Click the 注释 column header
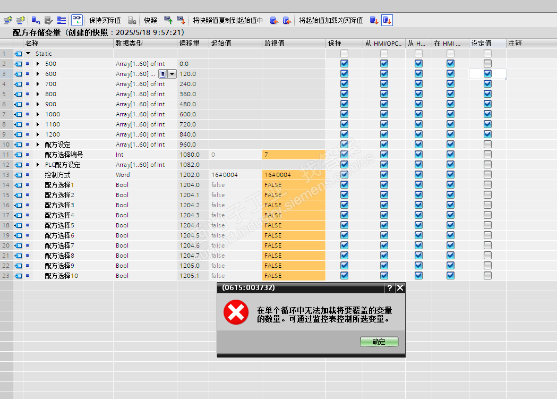Viewport: 557px width, 399px height. pyautogui.click(x=532, y=44)
